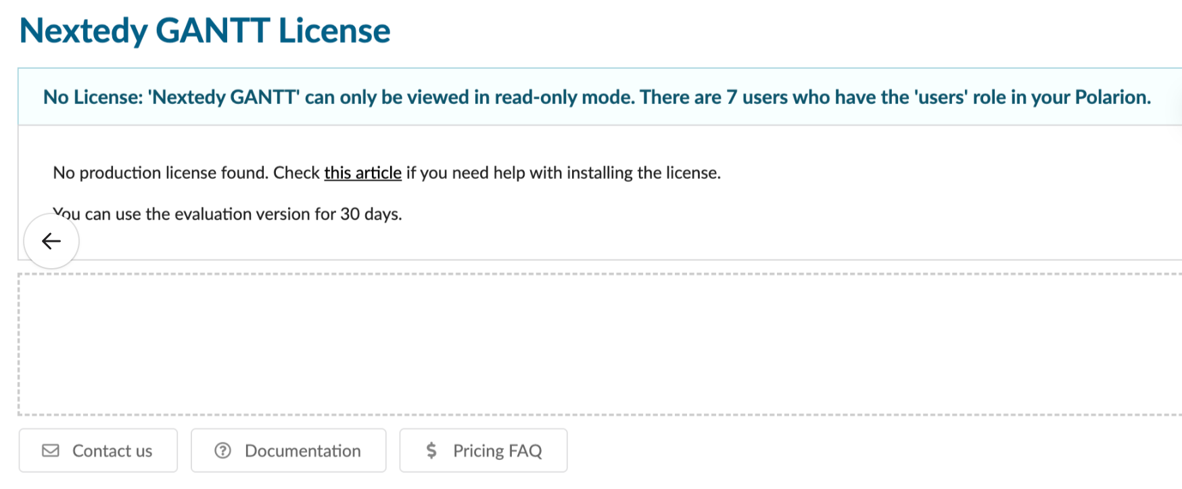Click the Contact us button

click(98, 451)
